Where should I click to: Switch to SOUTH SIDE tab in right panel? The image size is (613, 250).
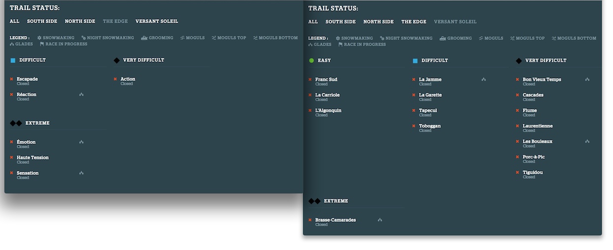point(341,22)
